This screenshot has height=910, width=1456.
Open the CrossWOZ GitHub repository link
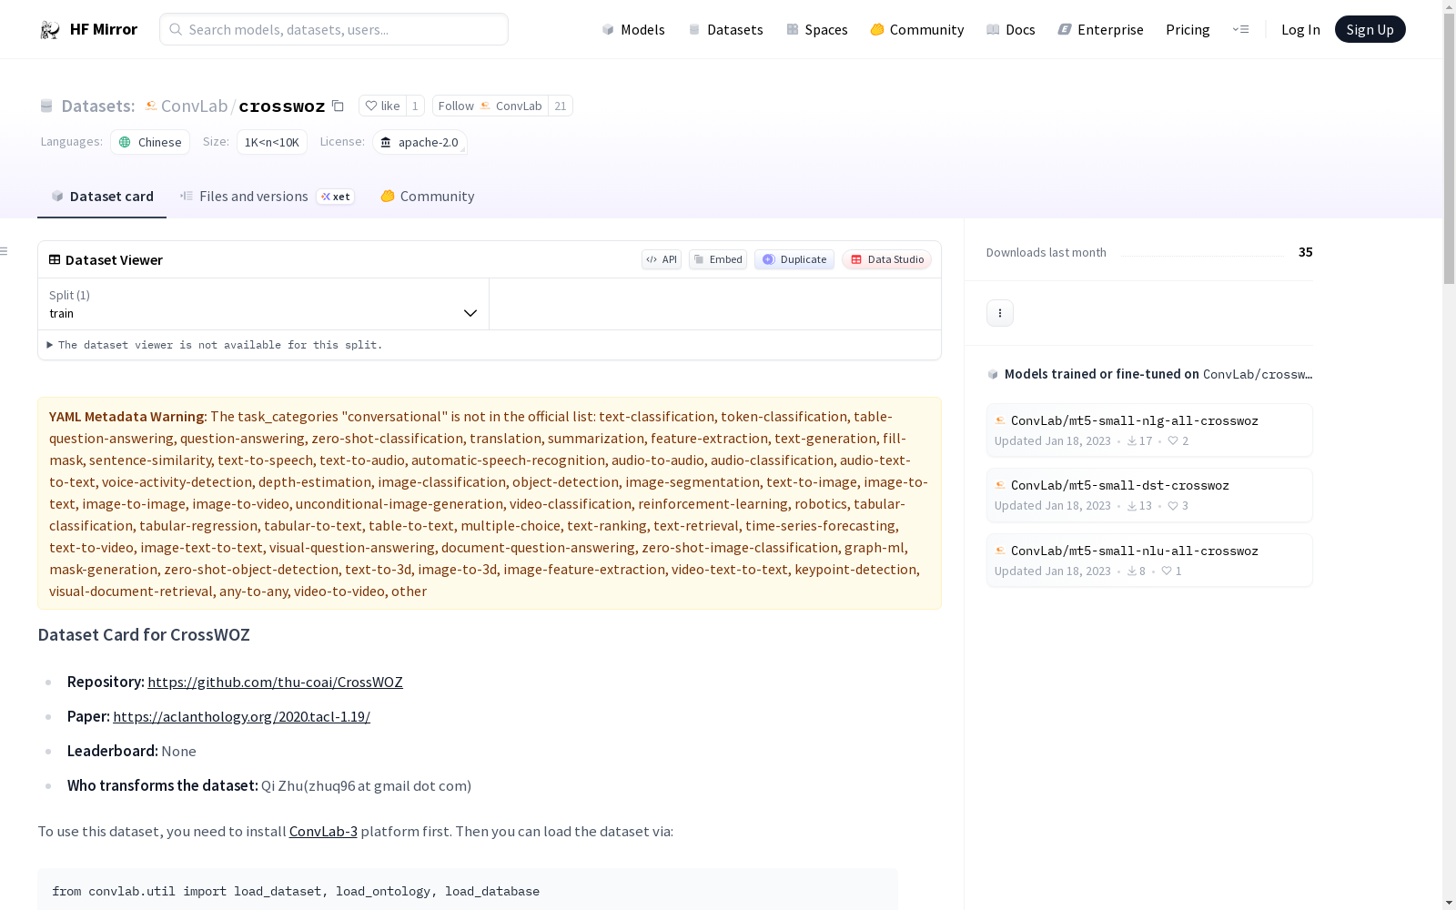point(275,682)
